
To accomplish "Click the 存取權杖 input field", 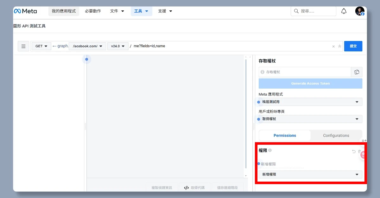I will [x=305, y=72].
